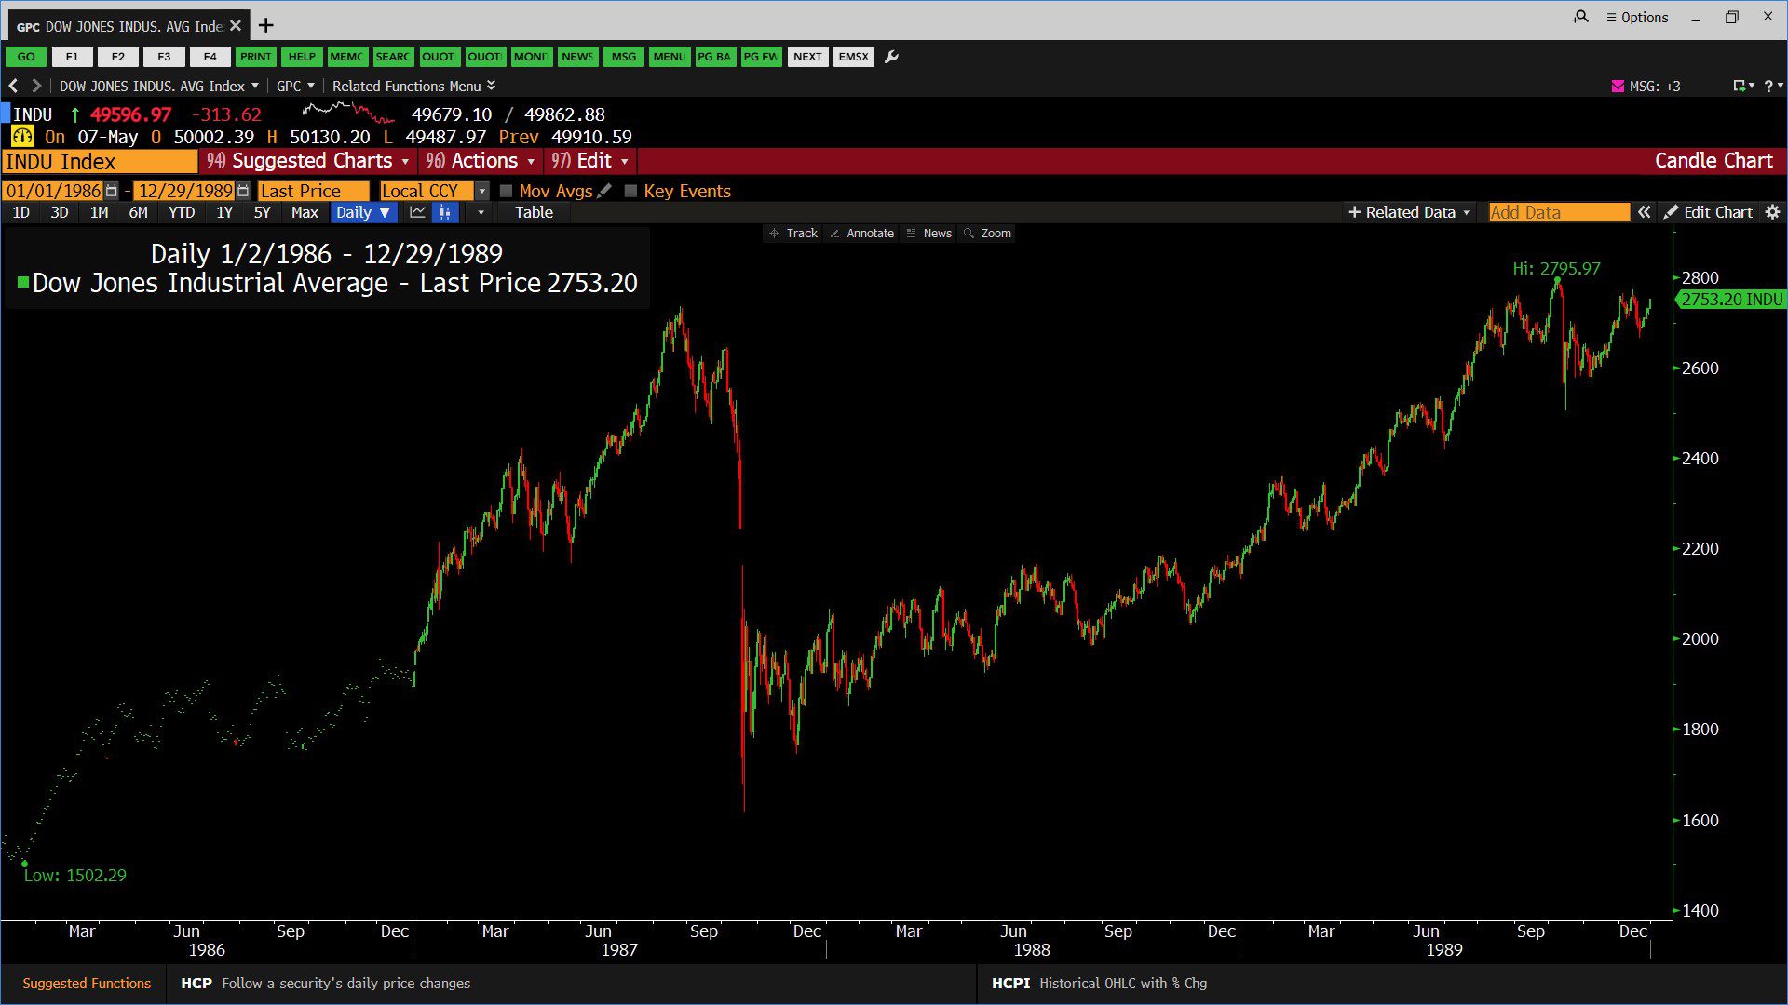Toggle the Key Events checkbox
Image resolution: width=1788 pixels, height=1005 pixels.
[630, 191]
